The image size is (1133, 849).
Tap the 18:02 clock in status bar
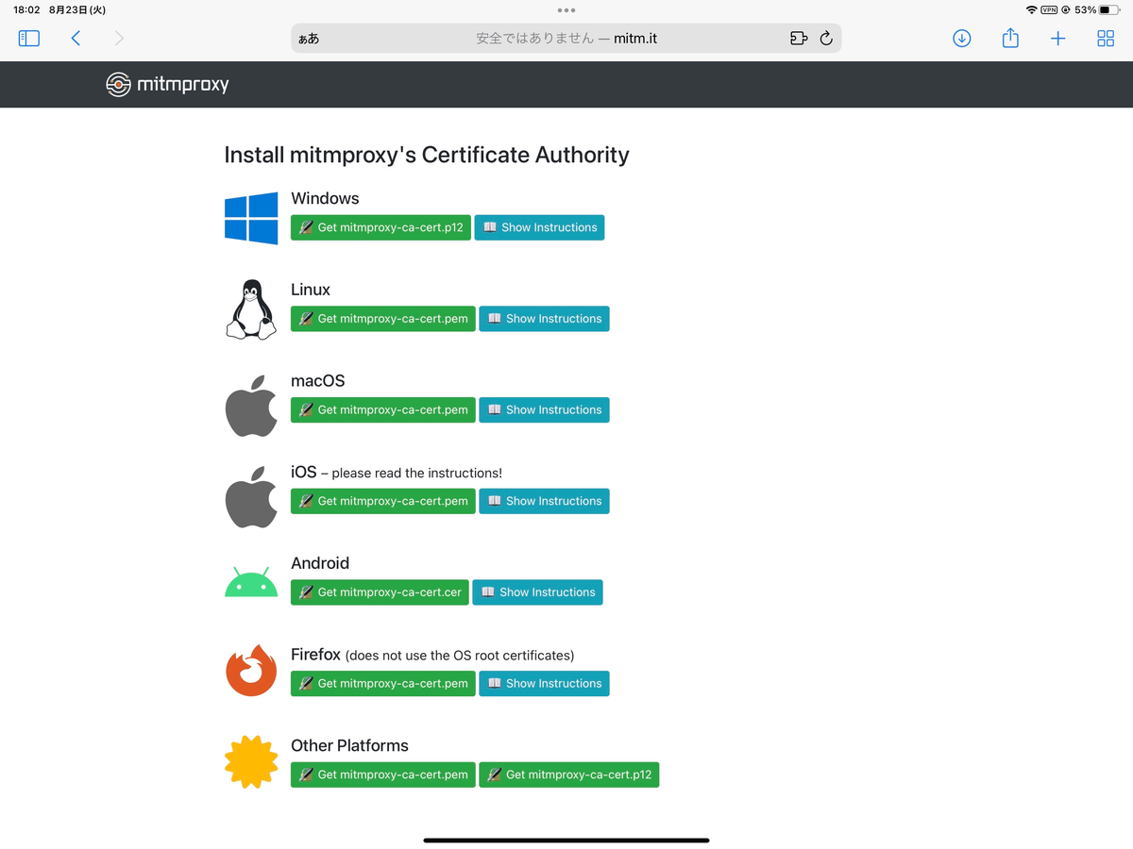tap(25, 10)
